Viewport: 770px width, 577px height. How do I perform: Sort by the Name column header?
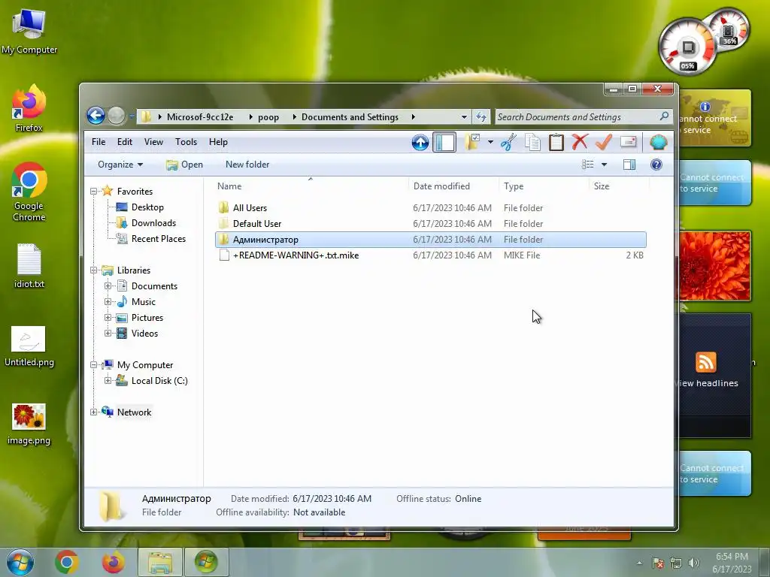[311, 186]
